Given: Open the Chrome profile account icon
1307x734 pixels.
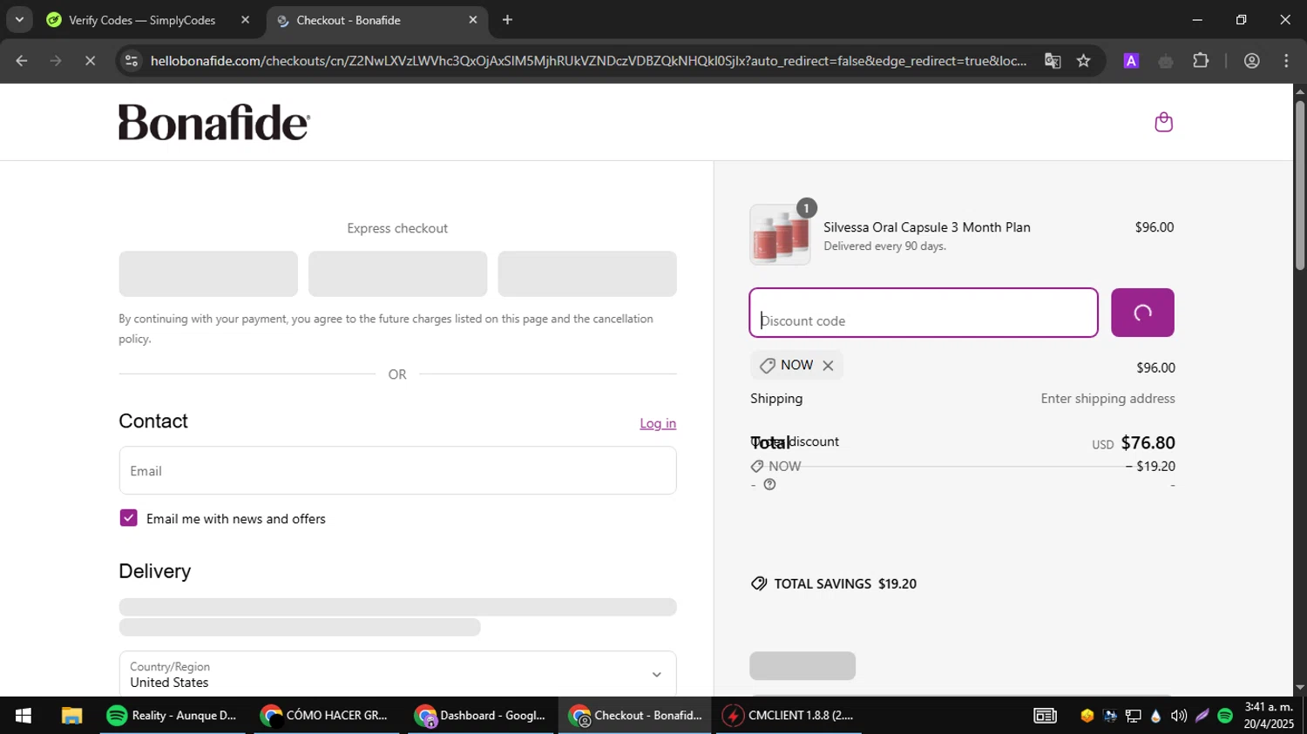Looking at the screenshot, I should 1251,61.
